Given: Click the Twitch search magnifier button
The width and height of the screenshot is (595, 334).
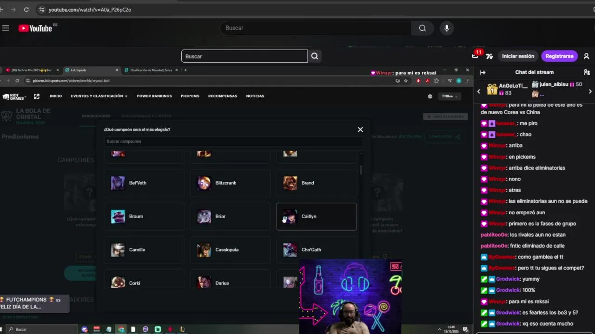Looking at the screenshot, I should click(x=315, y=56).
